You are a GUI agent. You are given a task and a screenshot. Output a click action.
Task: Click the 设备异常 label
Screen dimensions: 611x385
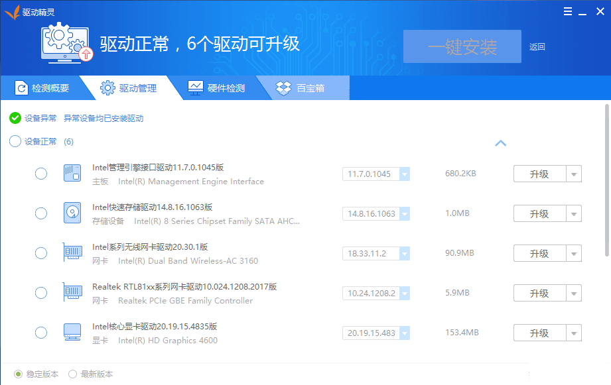tap(40, 119)
